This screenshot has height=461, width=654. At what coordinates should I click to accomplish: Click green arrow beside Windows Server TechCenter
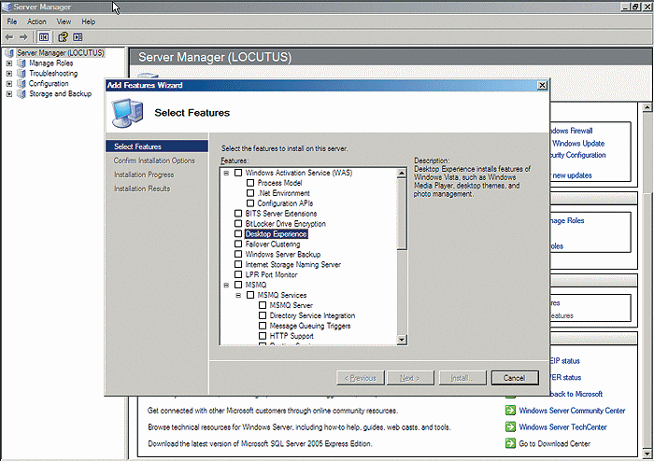tap(510, 426)
